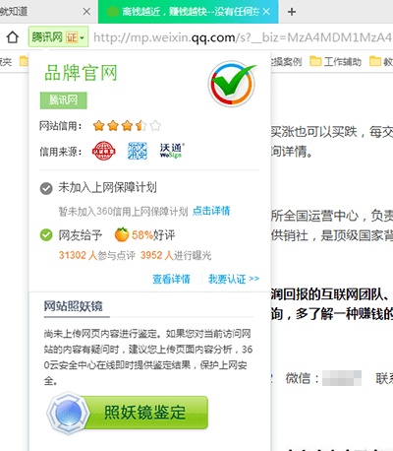393x451 pixels.
Task: Click the gray check icon beside 未加入上网保障计划
Action: [x=46, y=188]
